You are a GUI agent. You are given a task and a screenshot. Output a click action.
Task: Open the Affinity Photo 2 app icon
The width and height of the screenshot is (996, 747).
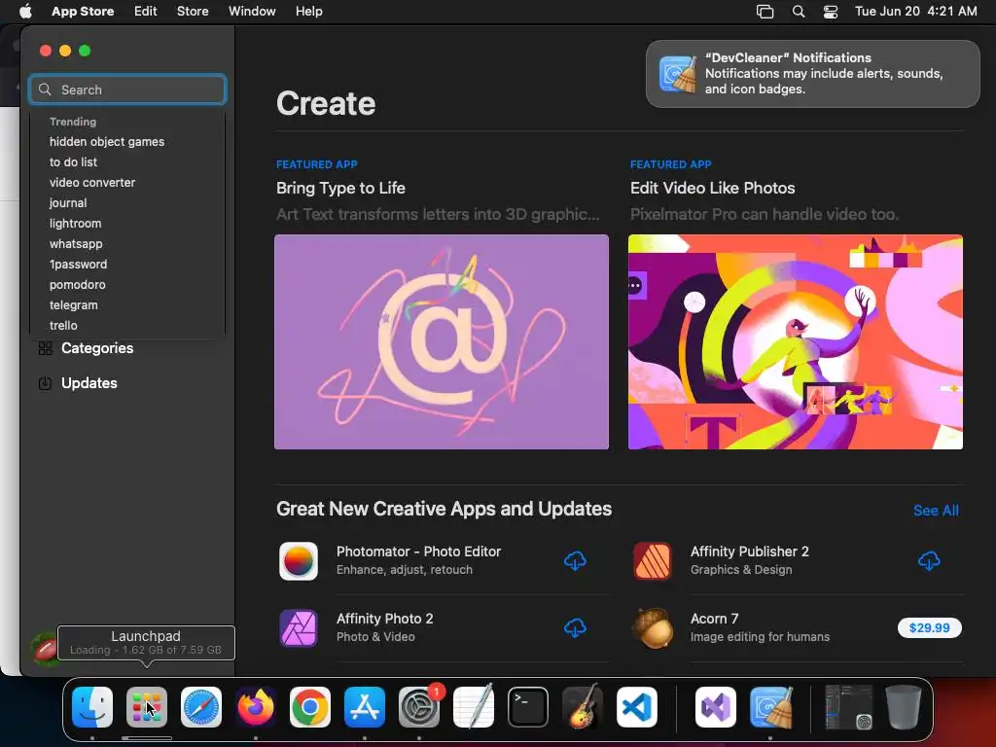click(299, 628)
